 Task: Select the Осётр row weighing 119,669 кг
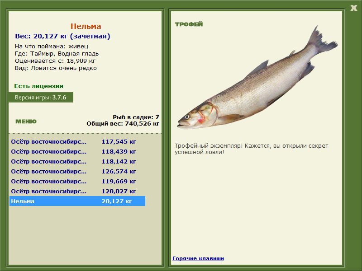click(77, 181)
